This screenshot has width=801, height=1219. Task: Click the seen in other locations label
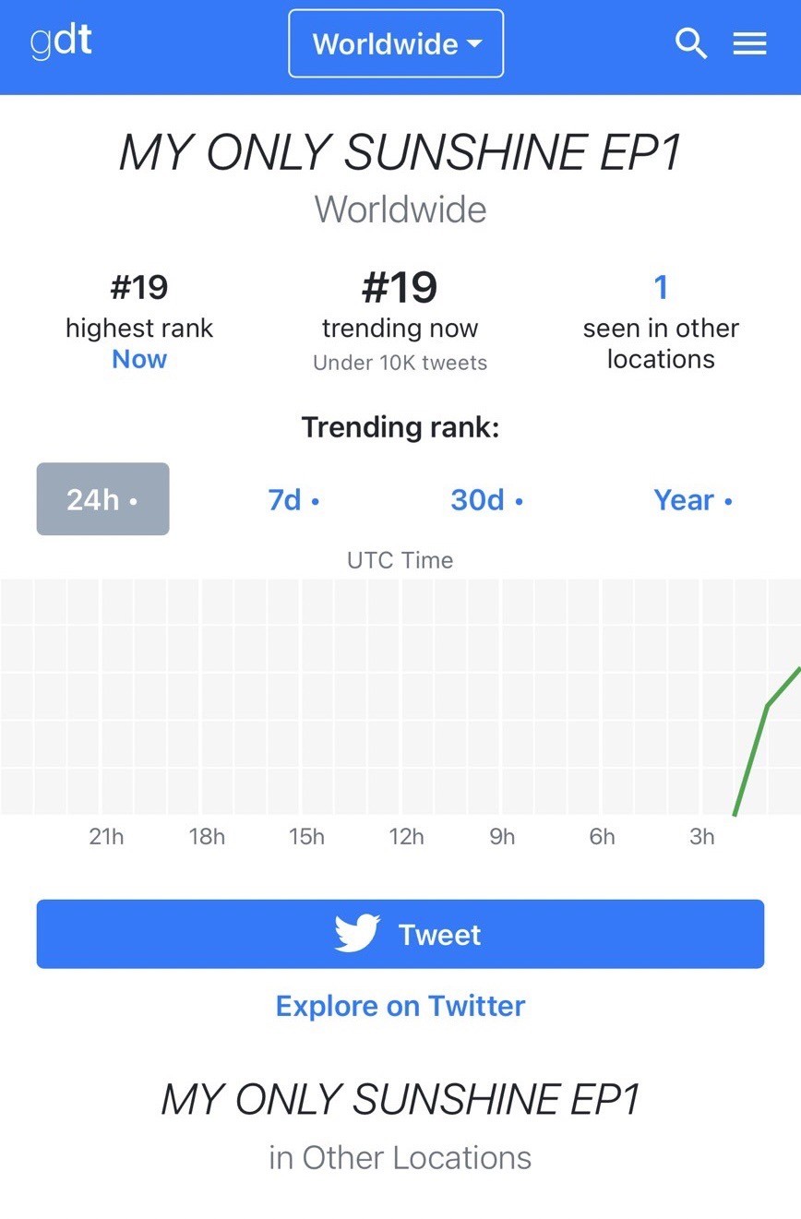click(x=661, y=343)
